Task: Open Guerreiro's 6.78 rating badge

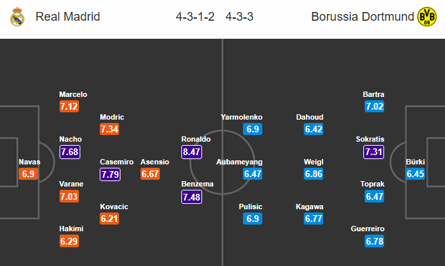Action: [374, 241]
